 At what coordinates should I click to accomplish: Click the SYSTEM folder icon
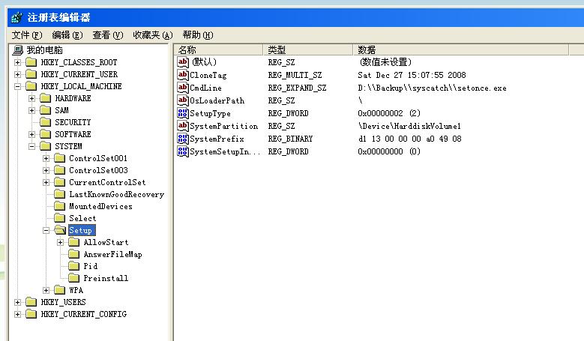(46, 146)
